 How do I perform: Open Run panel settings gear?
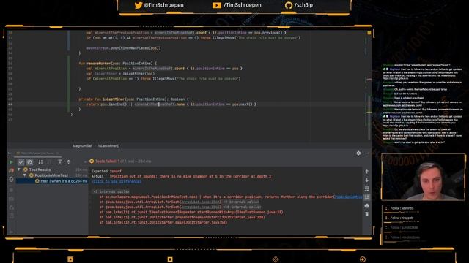(358, 153)
